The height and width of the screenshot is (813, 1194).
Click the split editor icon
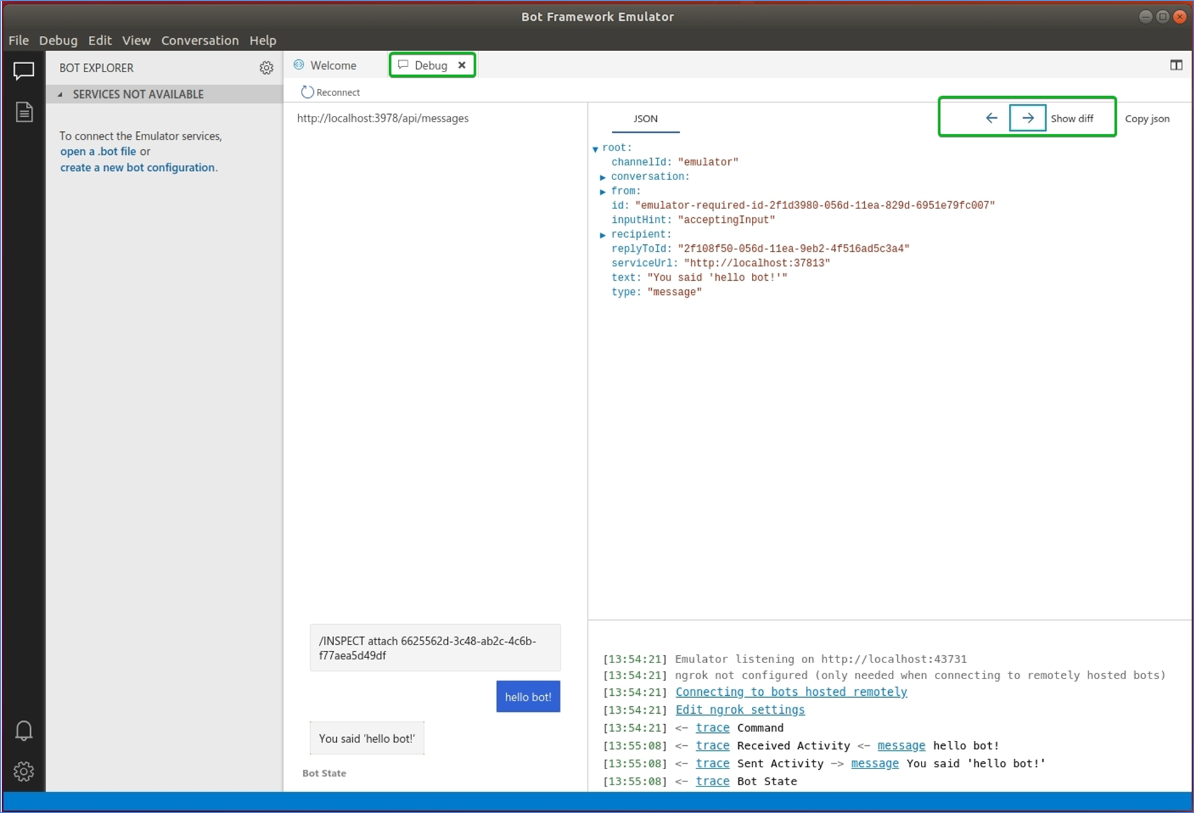pyautogui.click(x=1175, y=65)
